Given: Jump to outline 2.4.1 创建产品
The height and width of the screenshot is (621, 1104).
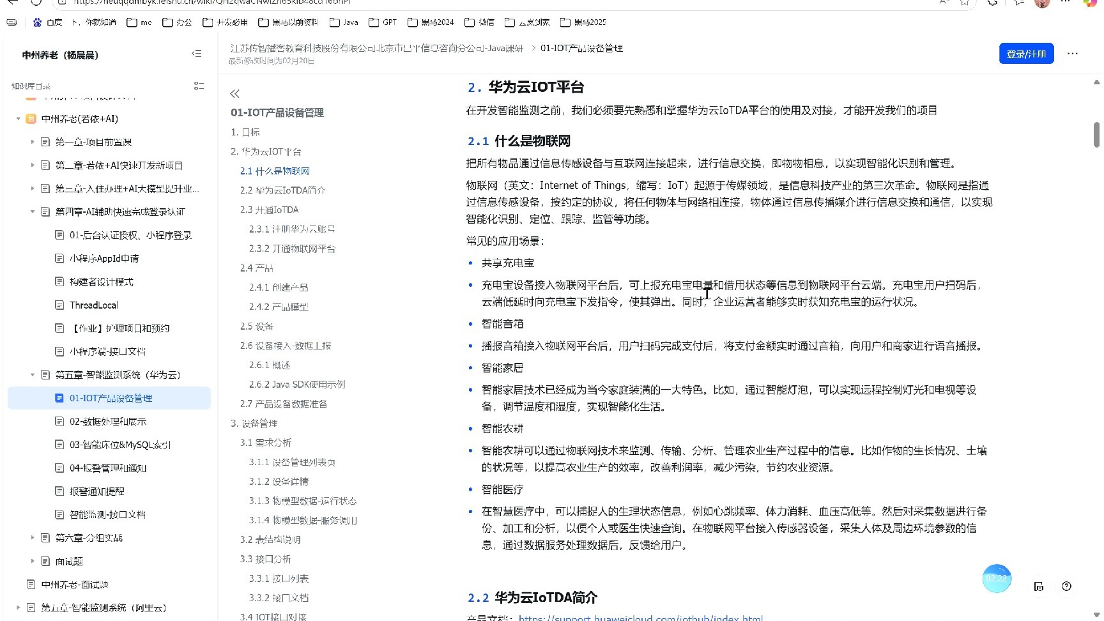Looking at the screenshot, I should point(279,287).
